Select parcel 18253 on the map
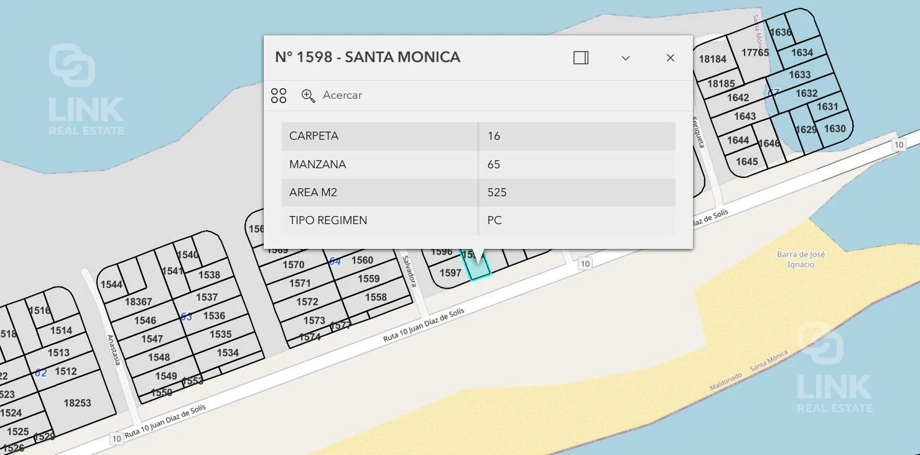 point(77,403)
